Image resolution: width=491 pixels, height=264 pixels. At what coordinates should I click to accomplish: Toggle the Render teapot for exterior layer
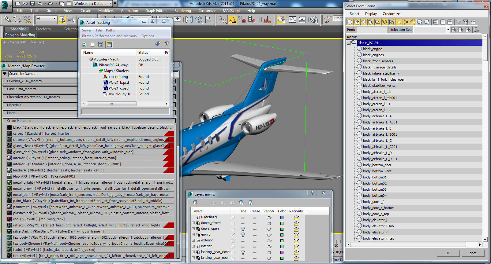269,240
